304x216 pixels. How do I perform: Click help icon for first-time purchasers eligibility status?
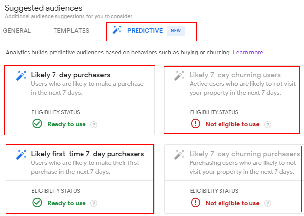[94, 203]
